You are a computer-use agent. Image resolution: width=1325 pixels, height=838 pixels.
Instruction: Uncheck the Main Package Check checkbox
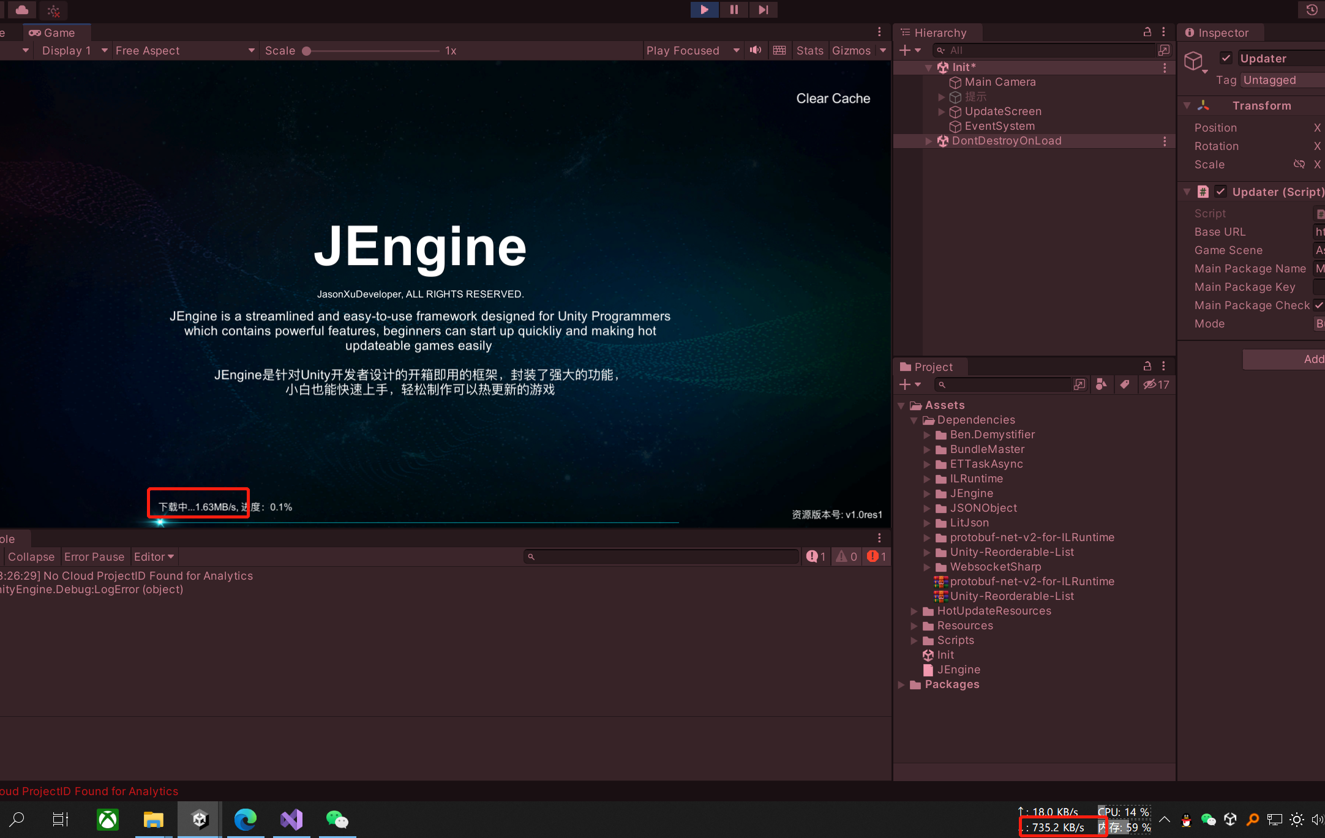pos(1319,305)
